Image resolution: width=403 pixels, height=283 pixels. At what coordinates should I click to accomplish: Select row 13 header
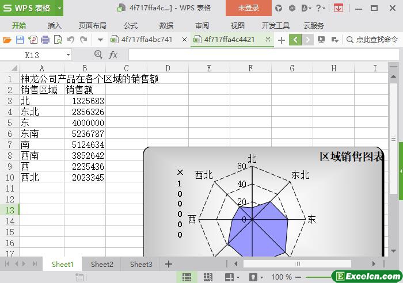[x=10, y=210]
